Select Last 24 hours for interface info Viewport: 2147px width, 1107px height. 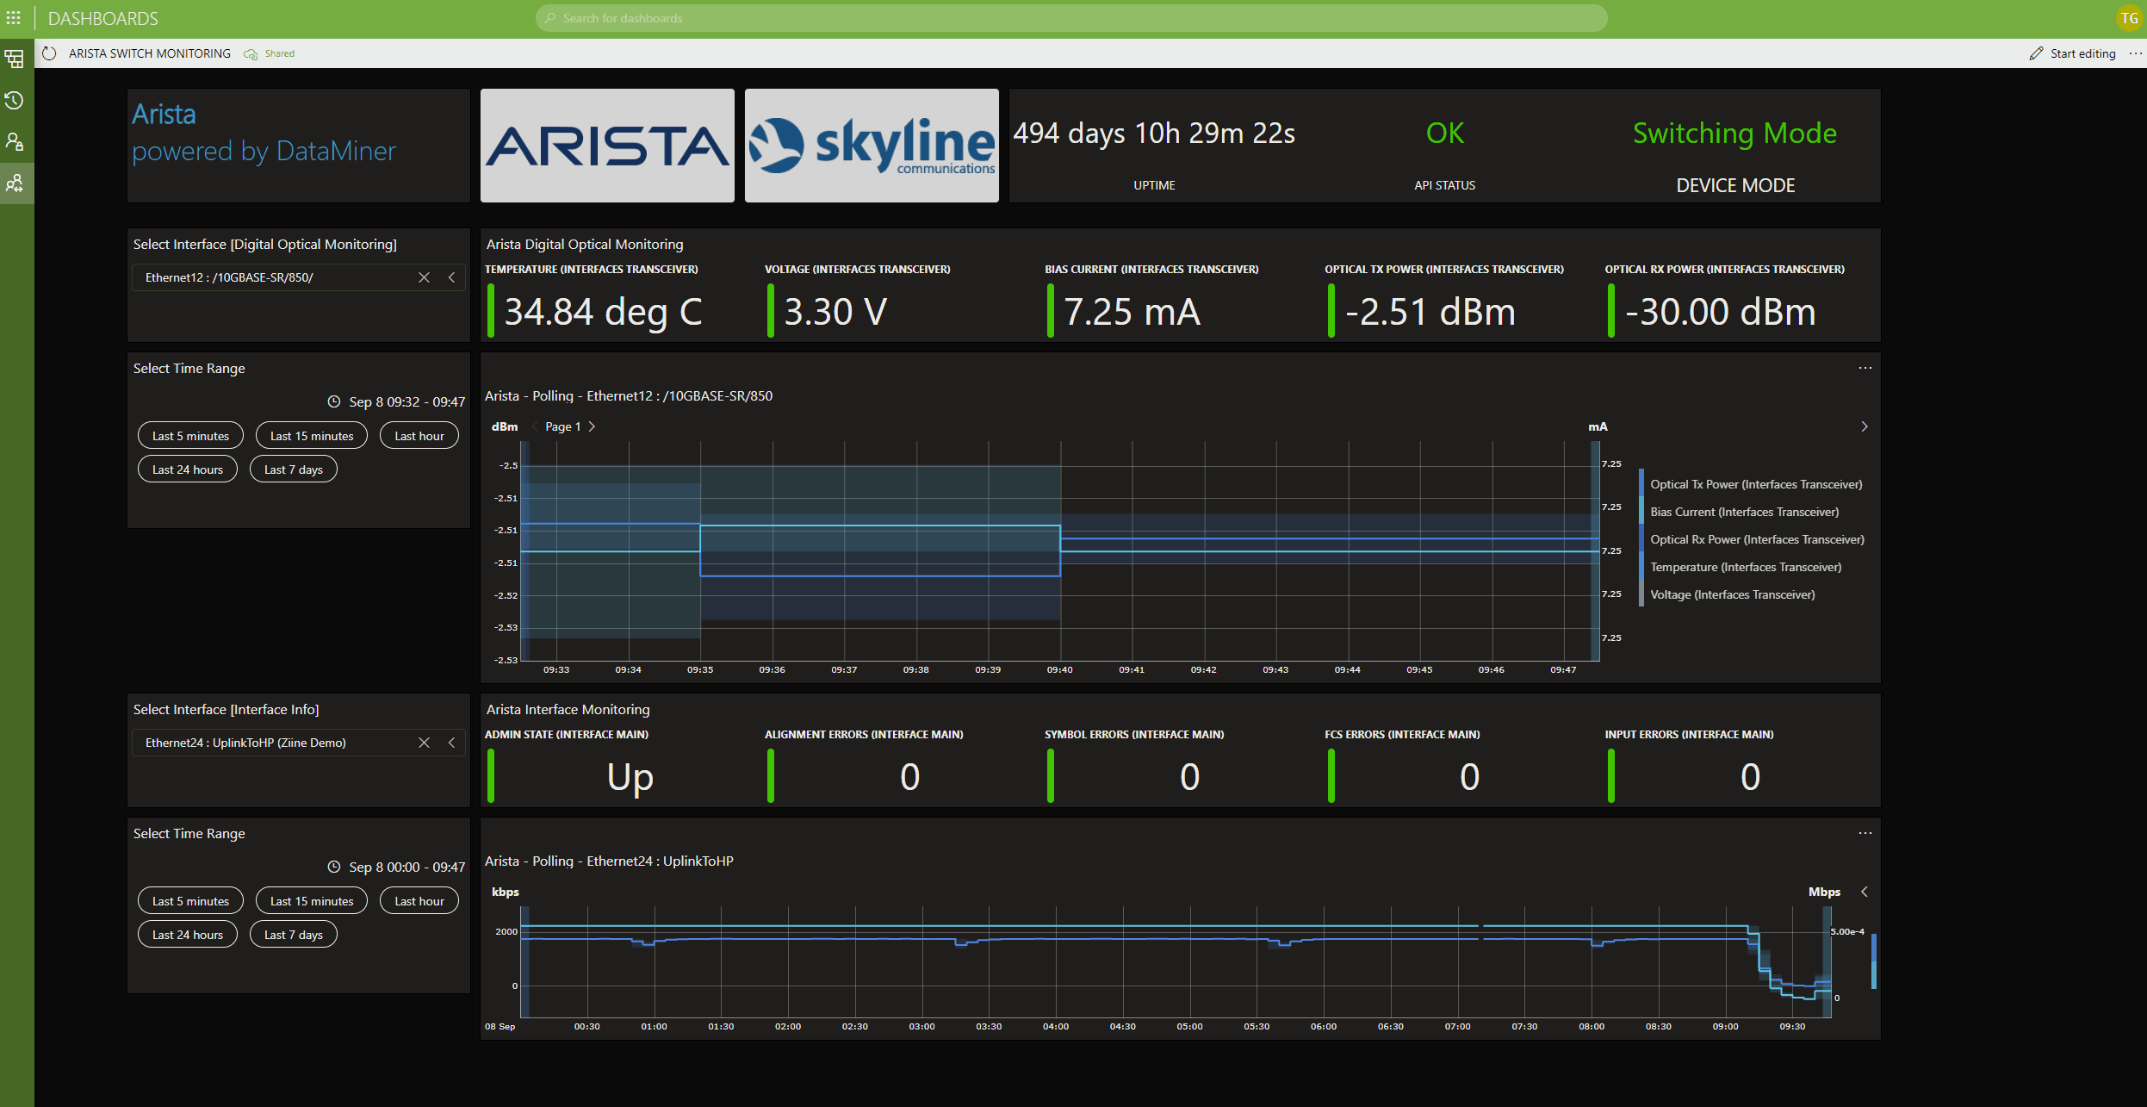[x=188, y=935]
